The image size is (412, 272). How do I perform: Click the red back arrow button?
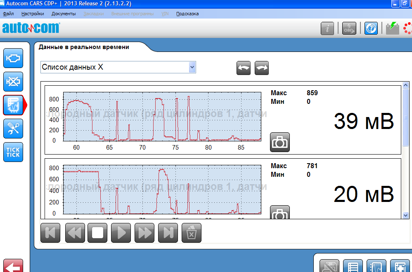(x=12, y=267)
